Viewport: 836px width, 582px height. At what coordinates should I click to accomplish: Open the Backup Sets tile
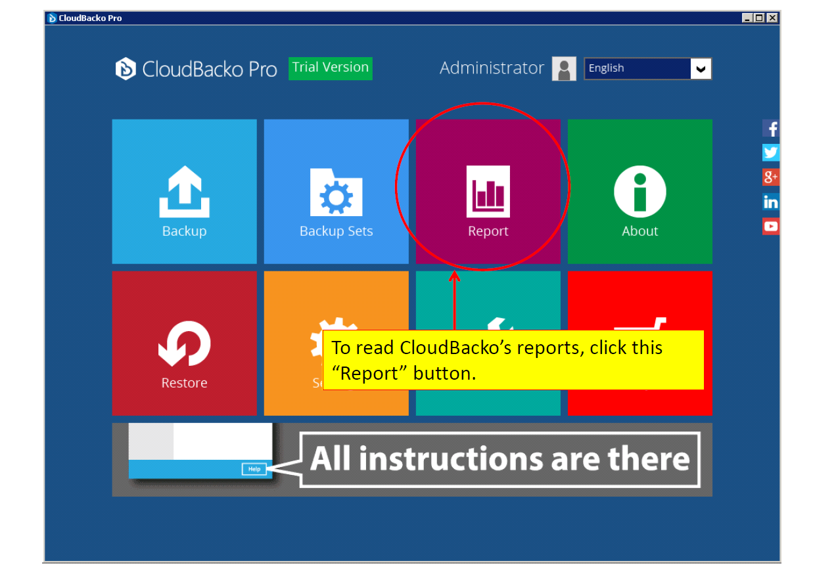[336, 191]
